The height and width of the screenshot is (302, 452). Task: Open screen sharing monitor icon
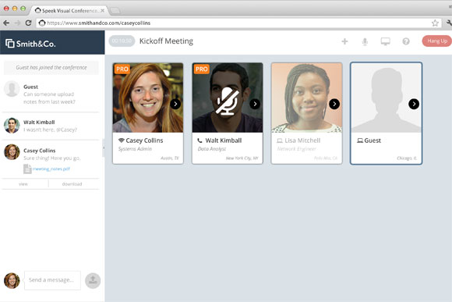[386, 41]
